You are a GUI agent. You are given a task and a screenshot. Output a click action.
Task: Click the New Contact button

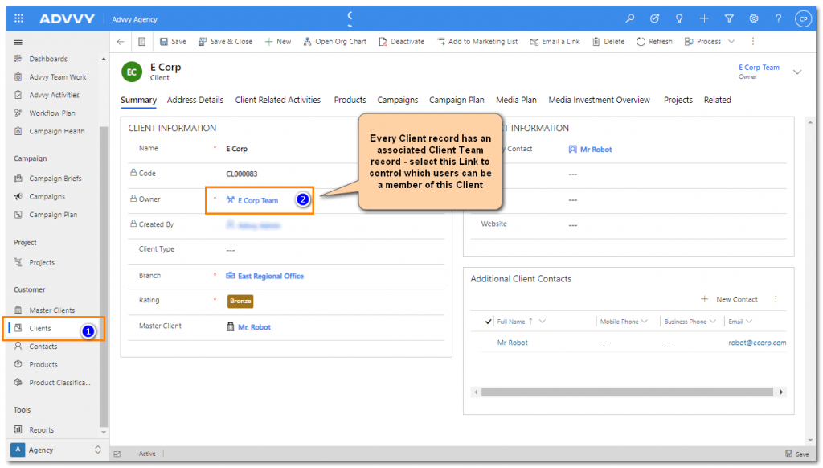730,299
